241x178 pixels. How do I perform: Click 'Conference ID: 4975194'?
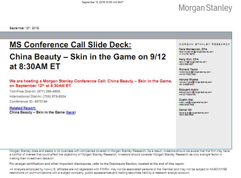tap(28, 101)
